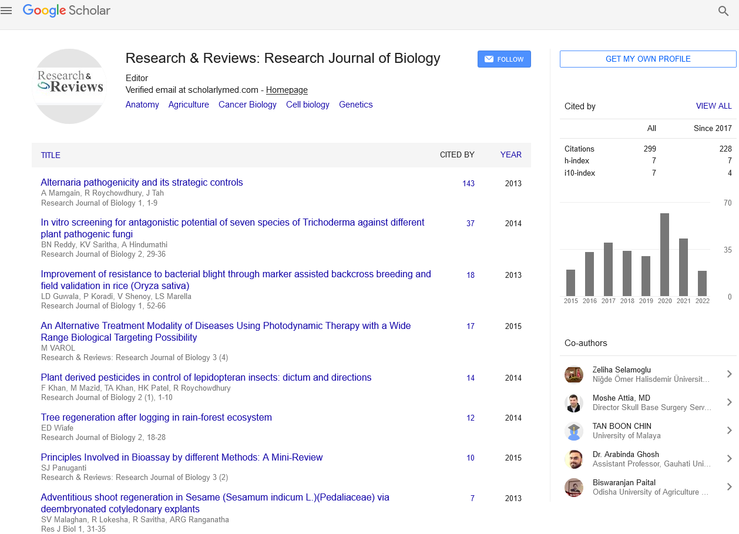This screenshot has height=534, width=739.
Task: Click TAN BOON CHIN's avatar icon
Action: point(573,431)
